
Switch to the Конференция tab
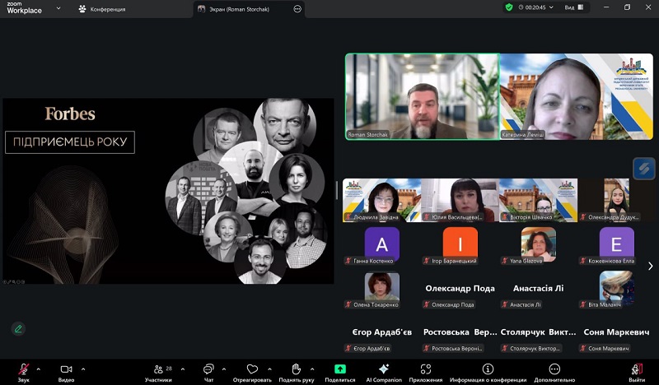click(x=102, y=9)
